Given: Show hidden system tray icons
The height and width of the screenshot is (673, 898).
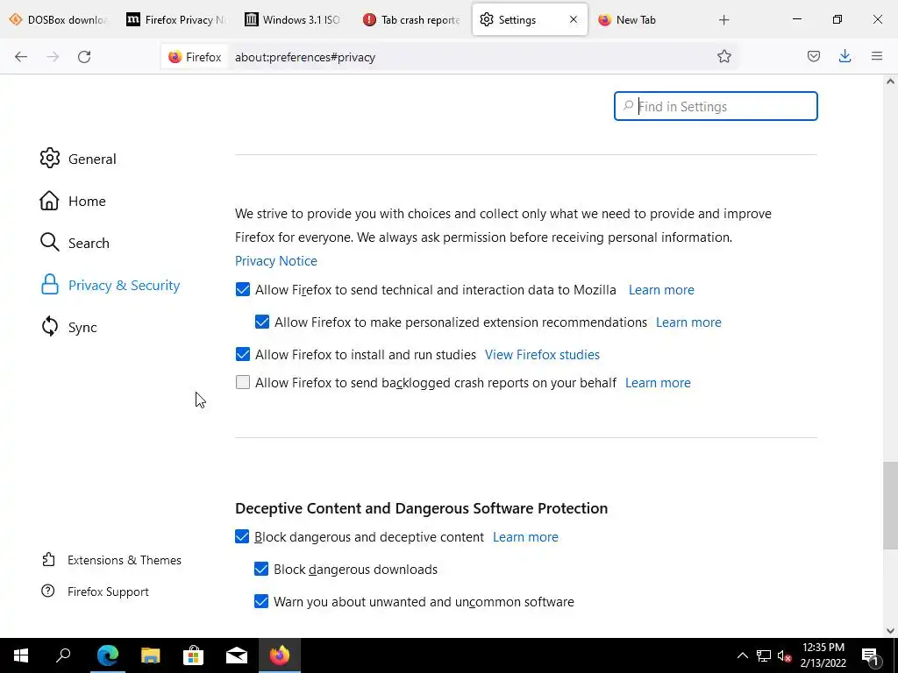Looking at the screenshot, I should [x=742, y=655].
